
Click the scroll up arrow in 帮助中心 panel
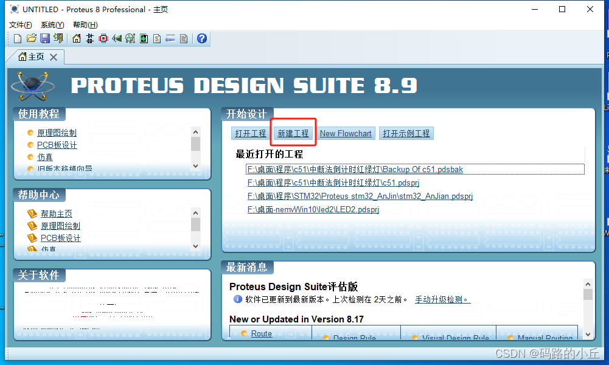click(x=196, y=213)
